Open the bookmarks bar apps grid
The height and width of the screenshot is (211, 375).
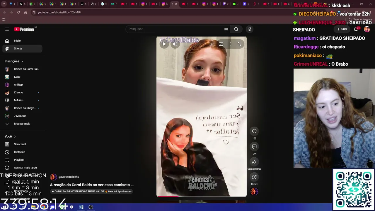[4, 20]
